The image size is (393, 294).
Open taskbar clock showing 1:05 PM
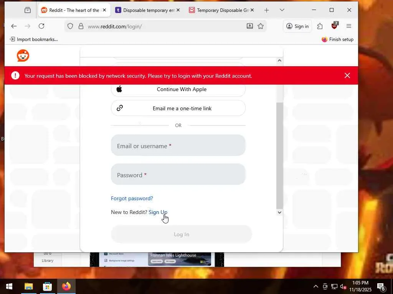(360, 286)
